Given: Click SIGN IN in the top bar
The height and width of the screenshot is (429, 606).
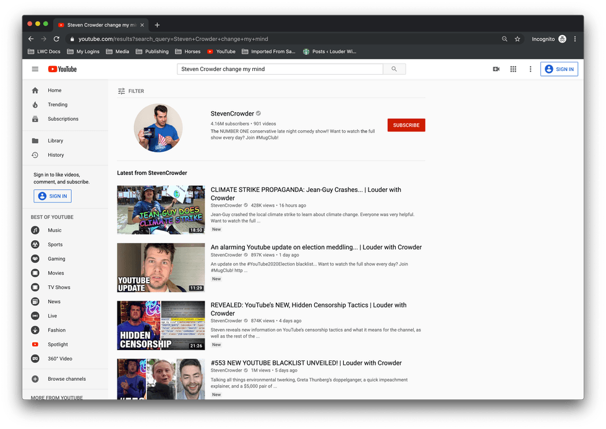Looking at the screenshot, I should coord(559,69).
